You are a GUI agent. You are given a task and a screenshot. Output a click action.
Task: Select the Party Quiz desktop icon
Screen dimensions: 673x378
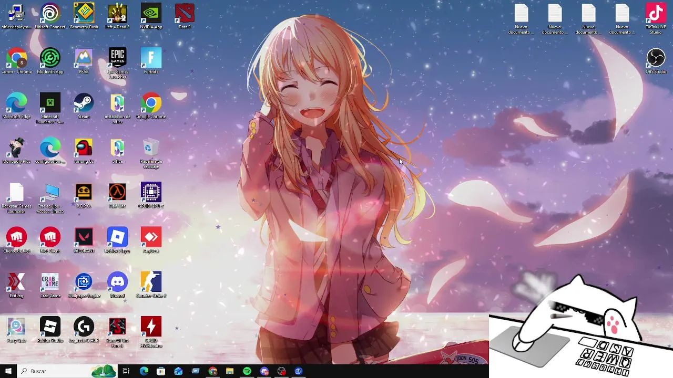pos(16,330)
